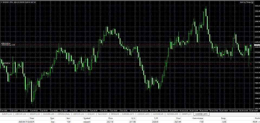
Task: Click the current price 3327.63 marker on axis
Action: [x=257, y=45]
